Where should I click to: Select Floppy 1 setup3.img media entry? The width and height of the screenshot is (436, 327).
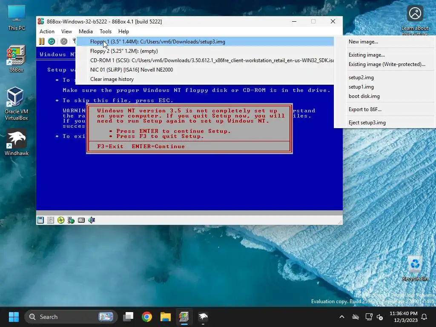pos(205,42)
